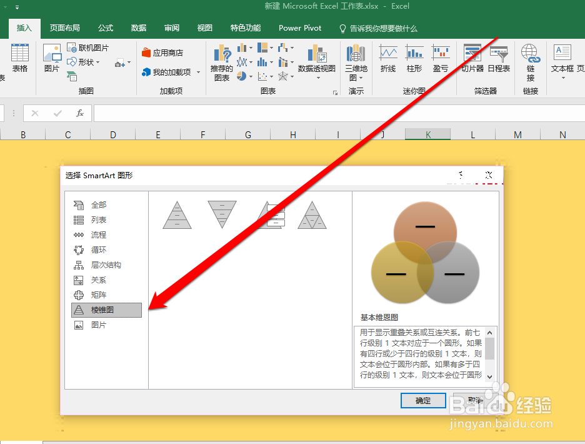
Task: Switch to the 页面布局 tab
Action: [64, 28]
